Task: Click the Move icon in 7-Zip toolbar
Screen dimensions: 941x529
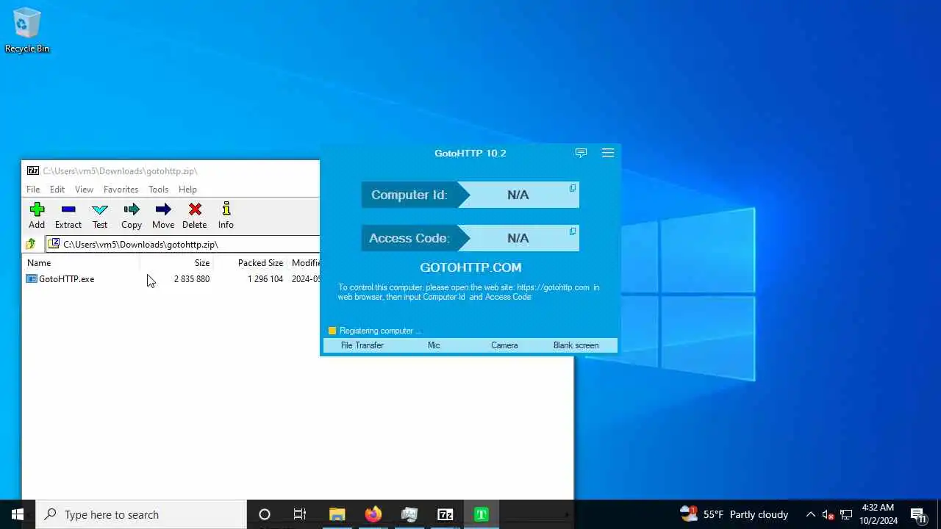Action: pyautogui.click(x=163, y=210)
